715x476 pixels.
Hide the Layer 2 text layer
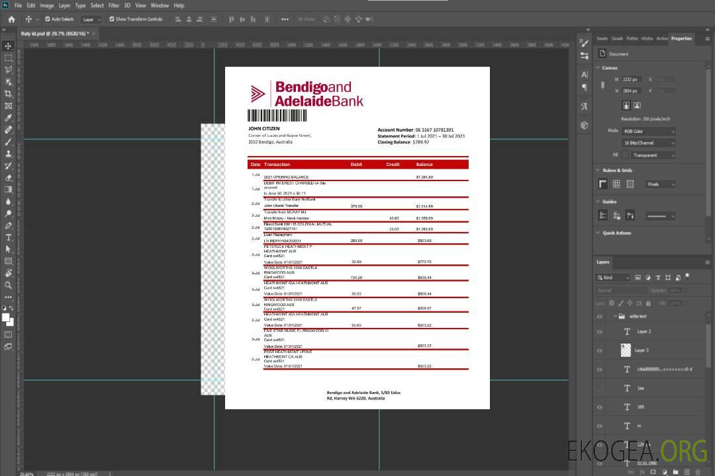(x=600, y=332)
